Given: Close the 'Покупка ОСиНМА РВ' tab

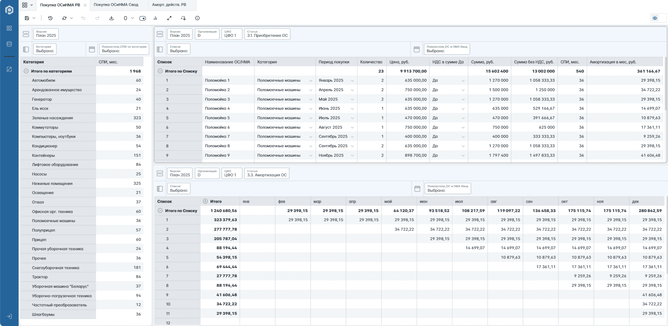Looking at the screenshot, I should tap(85, 5).
